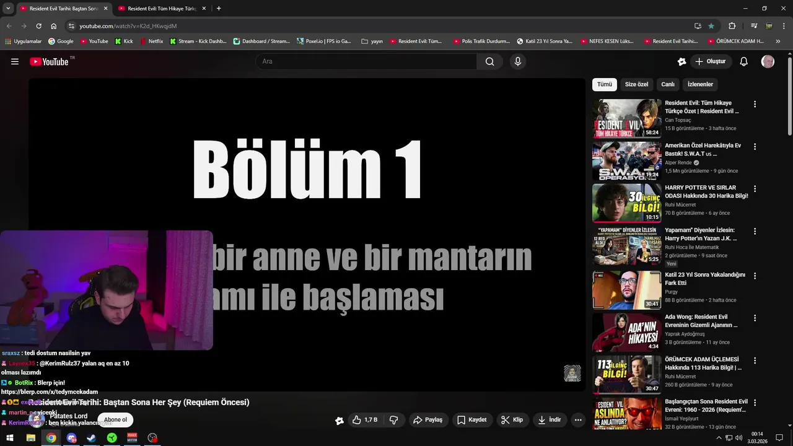
Task: Open Windows Start menu
Action: 10,438
